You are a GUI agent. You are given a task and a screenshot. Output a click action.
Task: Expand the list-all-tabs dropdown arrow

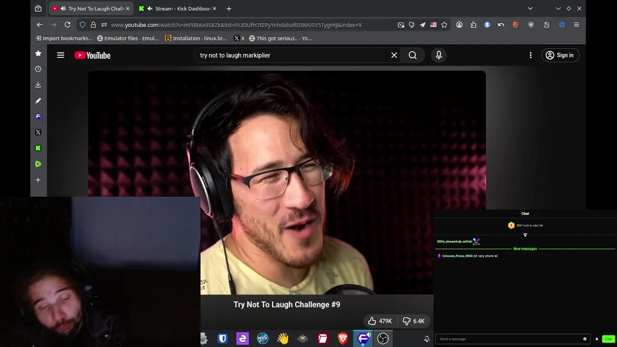[x=530, y=8]
